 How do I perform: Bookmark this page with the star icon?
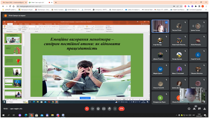181,6
